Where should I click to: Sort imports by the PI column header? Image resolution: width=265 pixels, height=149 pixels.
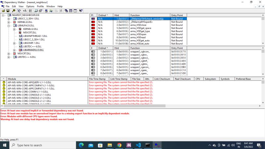[93, 15]
